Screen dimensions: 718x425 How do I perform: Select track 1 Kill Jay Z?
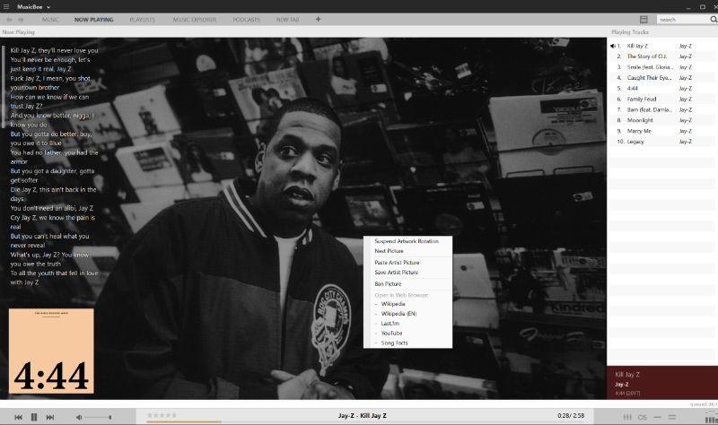tap(661, 46)
